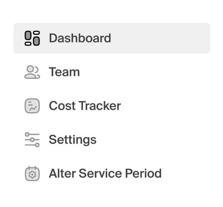The height and width of the screenshot is (207, 223).
Task: Click the "Dashboard" text label
Action: pyautogui.click(x=80, y=38)
